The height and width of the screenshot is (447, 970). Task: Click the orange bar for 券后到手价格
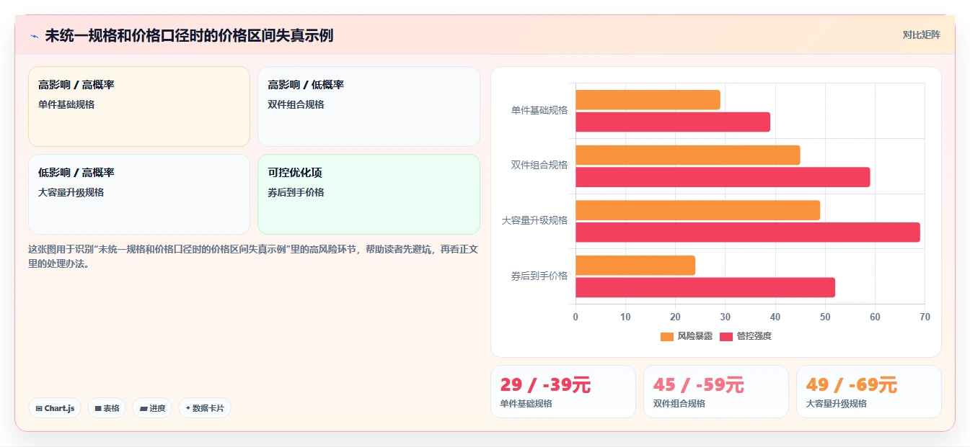[635, 266]
